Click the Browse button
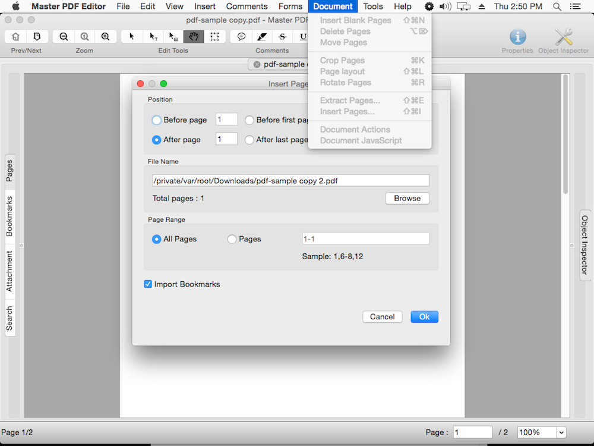Image resolution: width=594 pixels, height=446 pixels. pos(407,199)
